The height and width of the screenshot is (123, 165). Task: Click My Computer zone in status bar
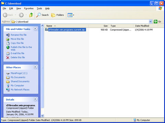142,120
